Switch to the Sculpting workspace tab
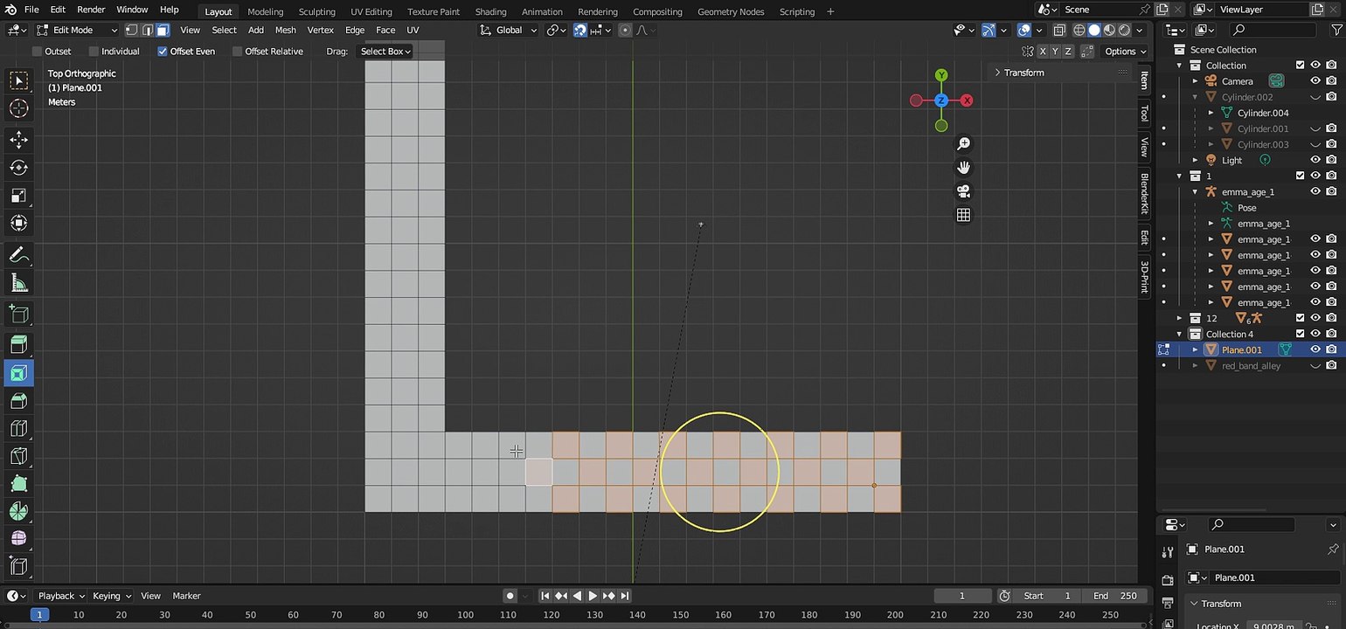 (x=316, y=11)
